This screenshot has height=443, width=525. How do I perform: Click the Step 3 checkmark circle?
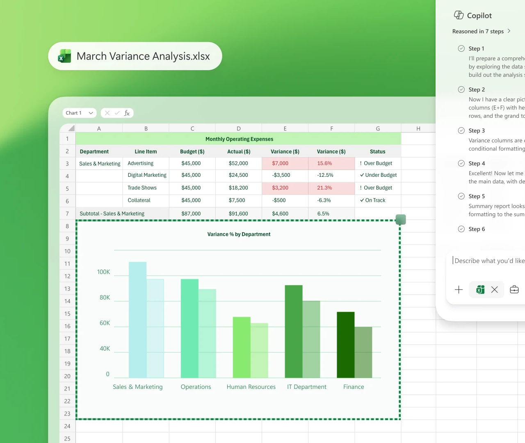tap(461, 130)
